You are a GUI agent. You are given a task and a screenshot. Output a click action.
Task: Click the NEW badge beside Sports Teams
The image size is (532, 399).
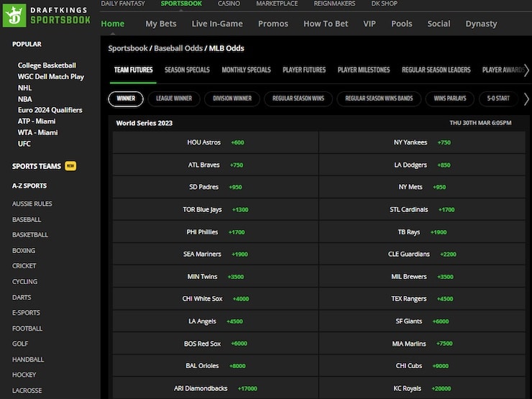[x=70, y=166]
